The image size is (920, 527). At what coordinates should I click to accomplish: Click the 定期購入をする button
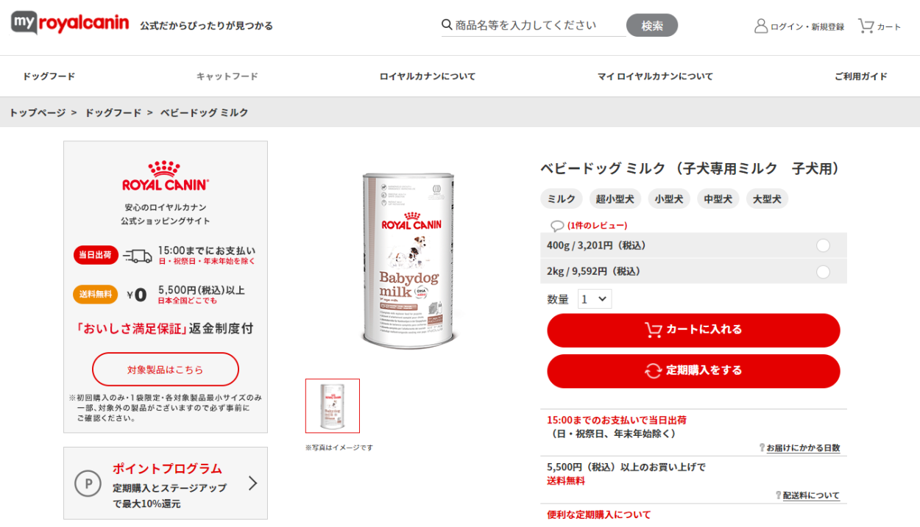click(x=693, y=371)
